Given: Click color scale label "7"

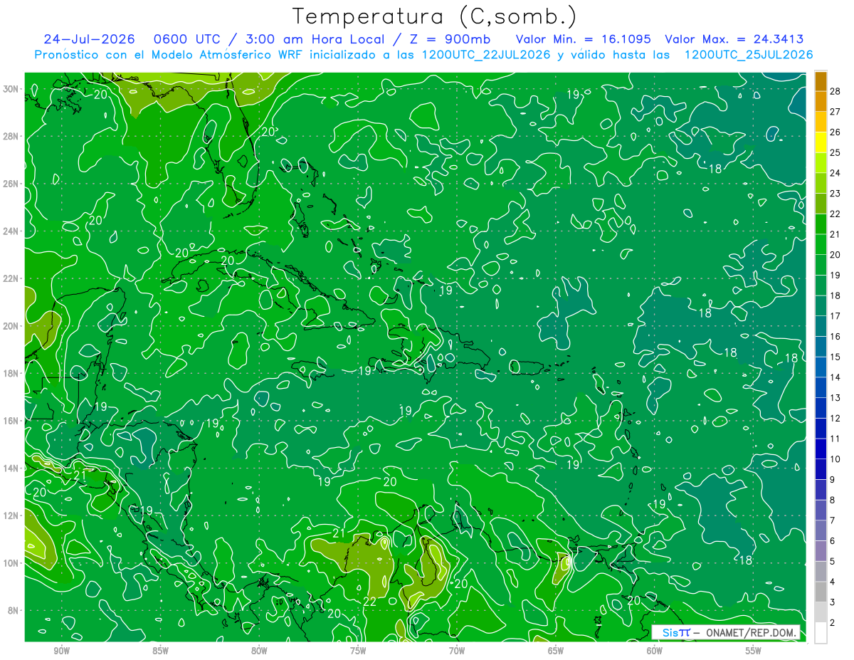Looking at the screenshot, I should (x=833, y=520).
